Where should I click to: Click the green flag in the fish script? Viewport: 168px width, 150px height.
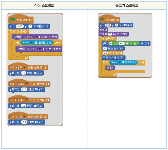coord(102,19)
